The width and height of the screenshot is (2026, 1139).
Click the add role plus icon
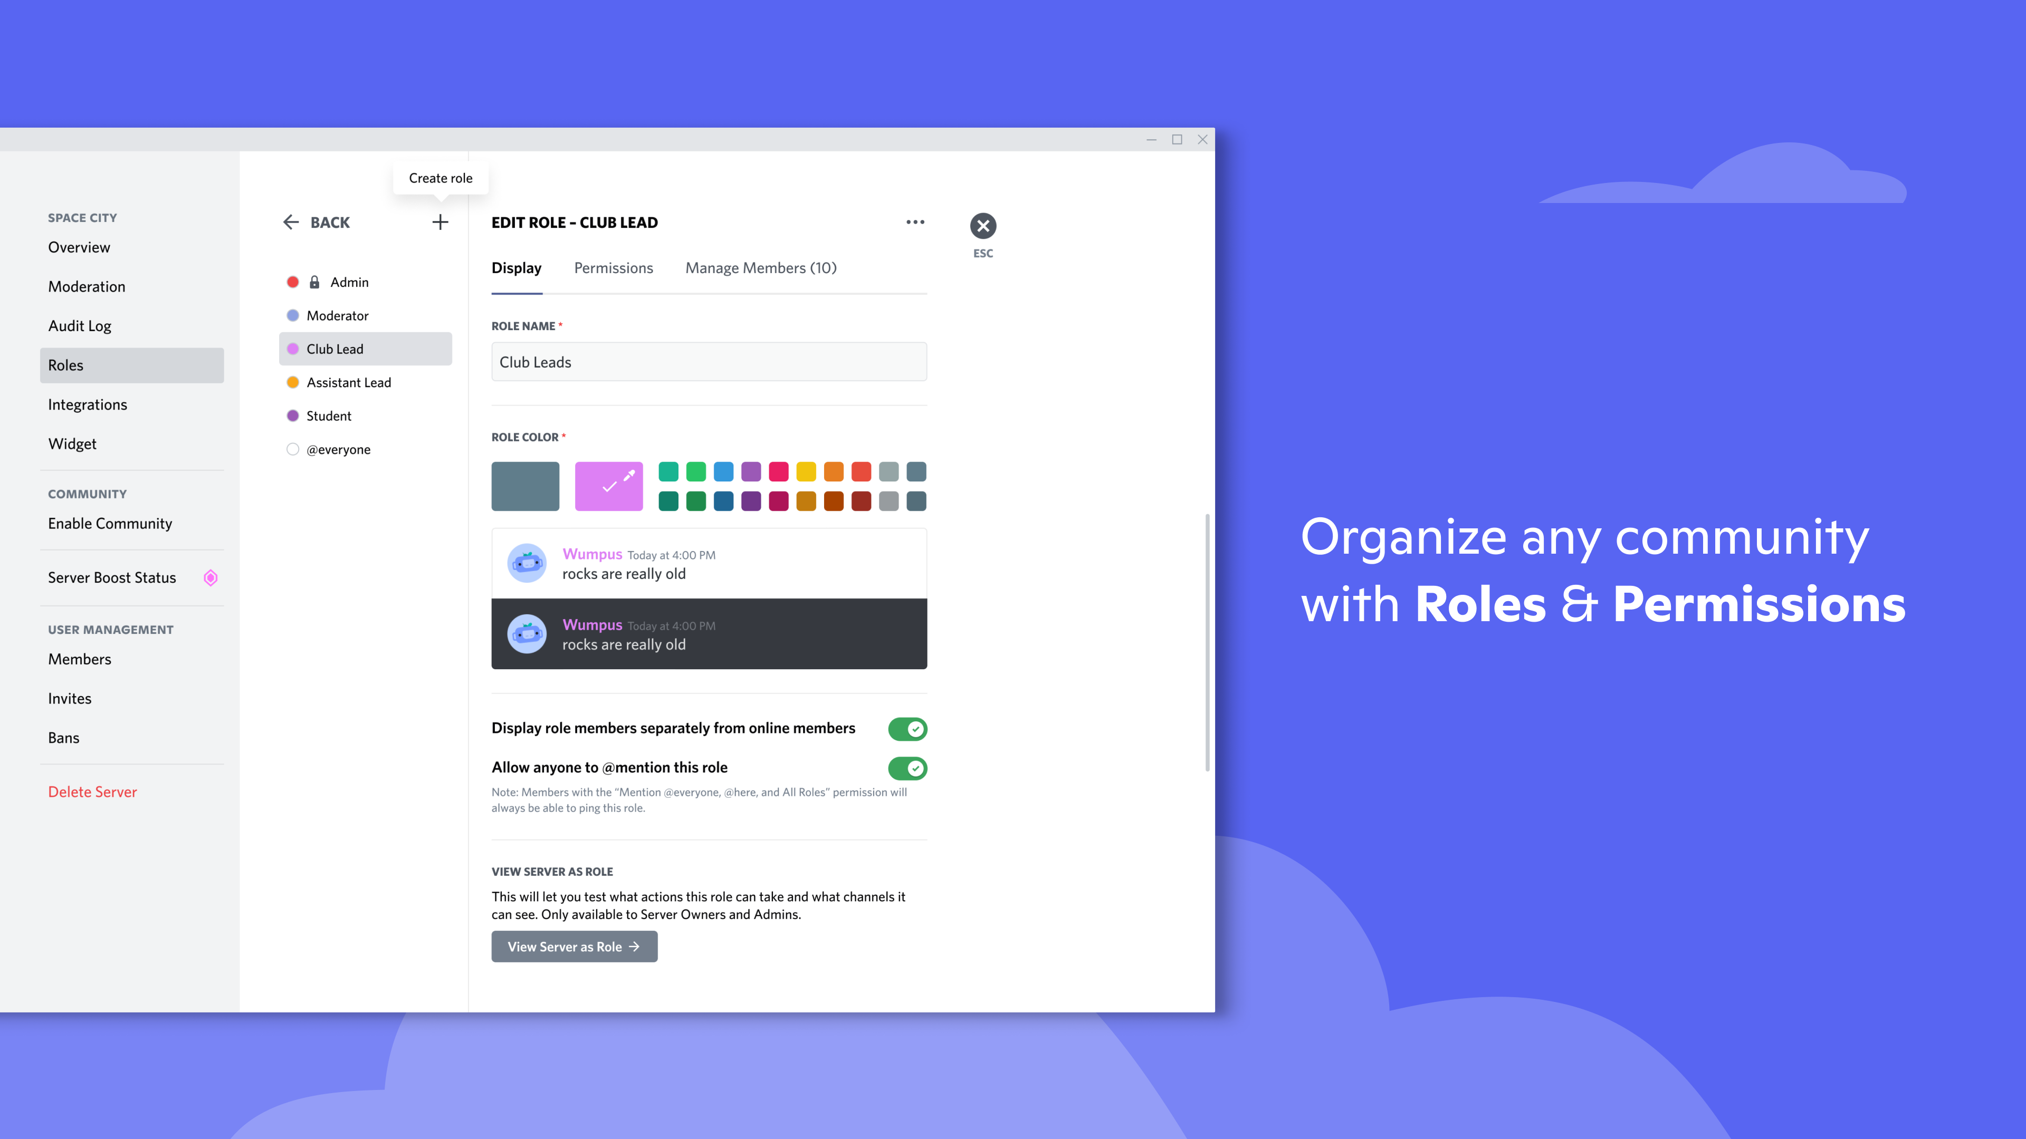click(x=439, y=221)
